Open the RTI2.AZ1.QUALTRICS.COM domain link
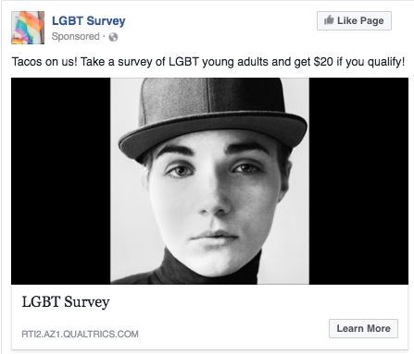 pyautogui.click(x=80, y=334)
